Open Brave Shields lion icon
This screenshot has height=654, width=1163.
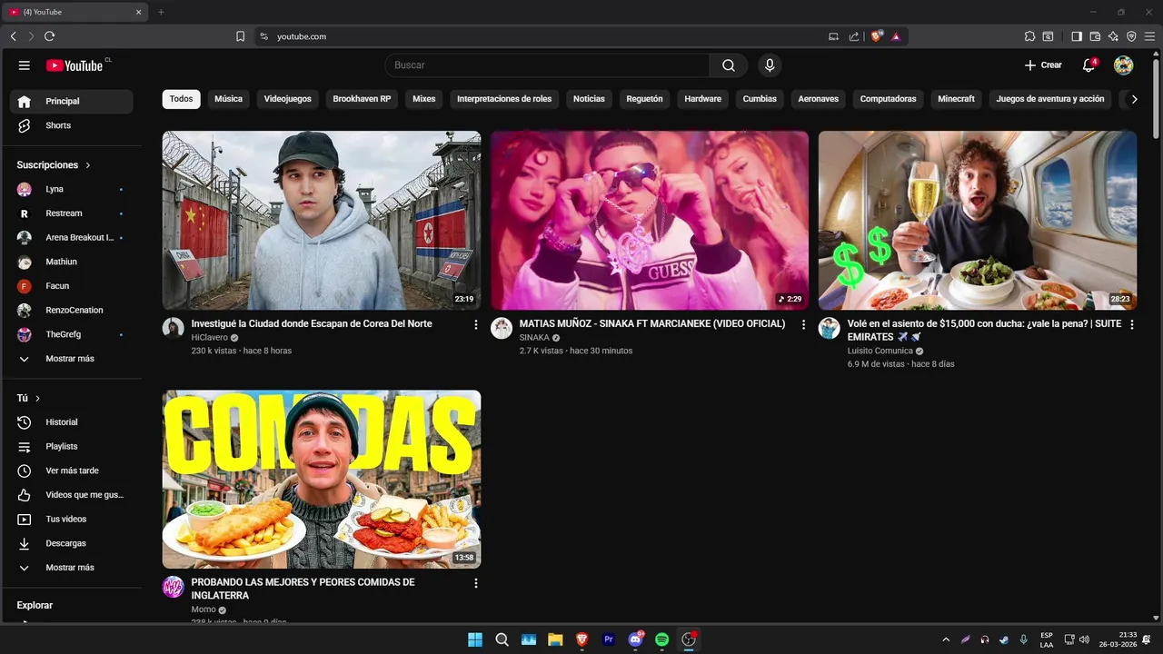pyautogui.click(x=877, y=36)
